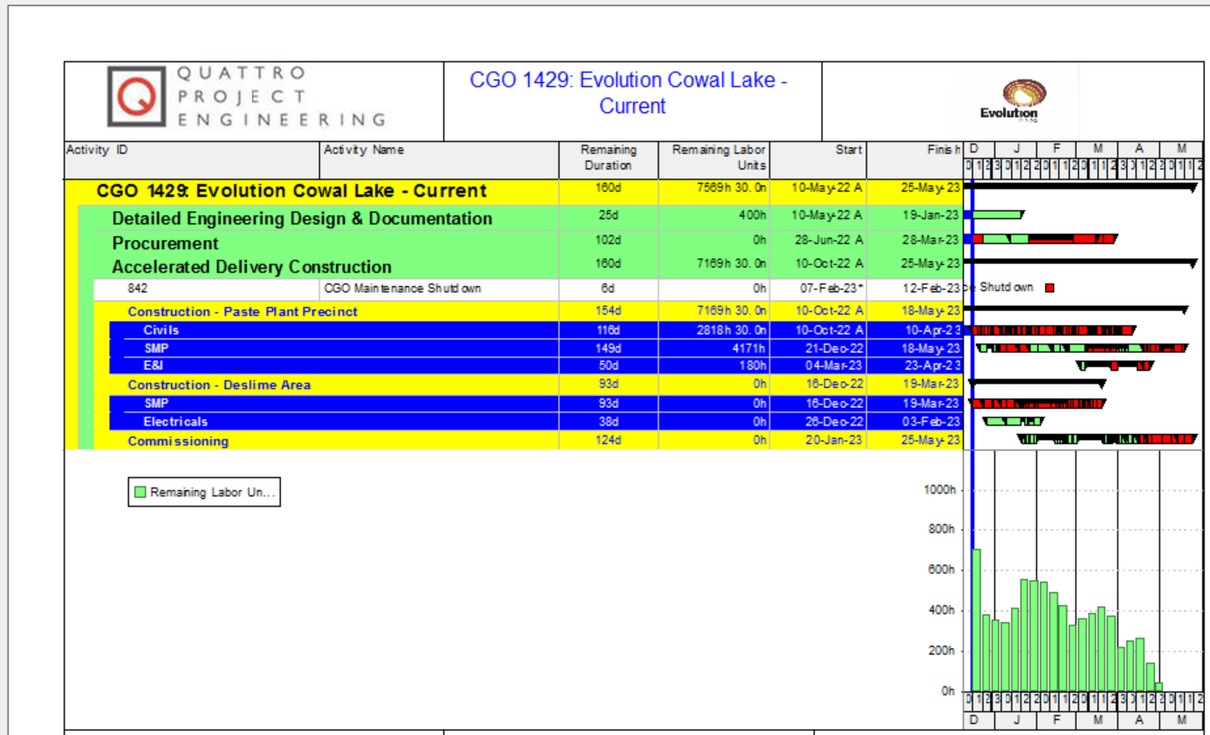This screenshot has width=1210, height=735.
Task: Click the red CGO Maintenance Shutdown Gantt bar
Action: tap(1050, 288)
